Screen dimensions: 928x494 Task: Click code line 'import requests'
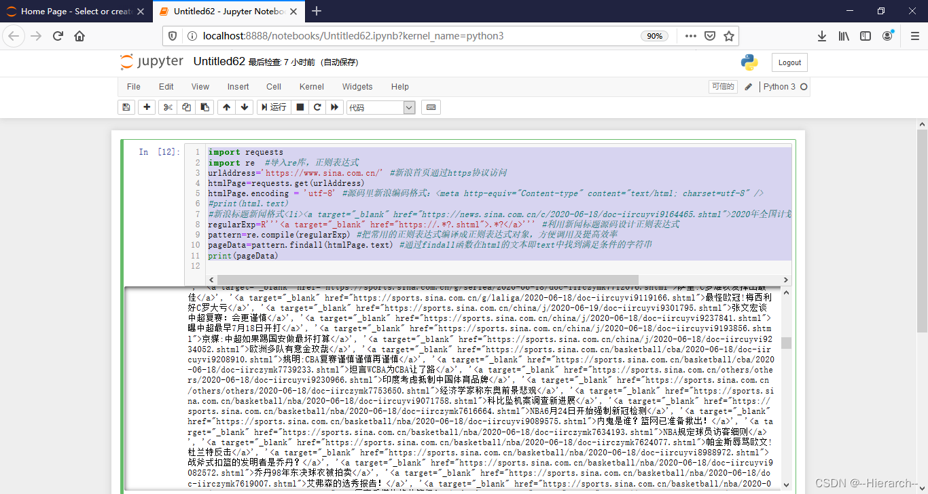[245, 152]
